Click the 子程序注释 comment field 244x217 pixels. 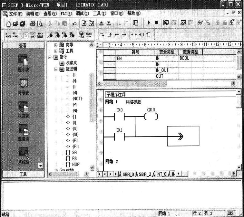coord(171,95)
